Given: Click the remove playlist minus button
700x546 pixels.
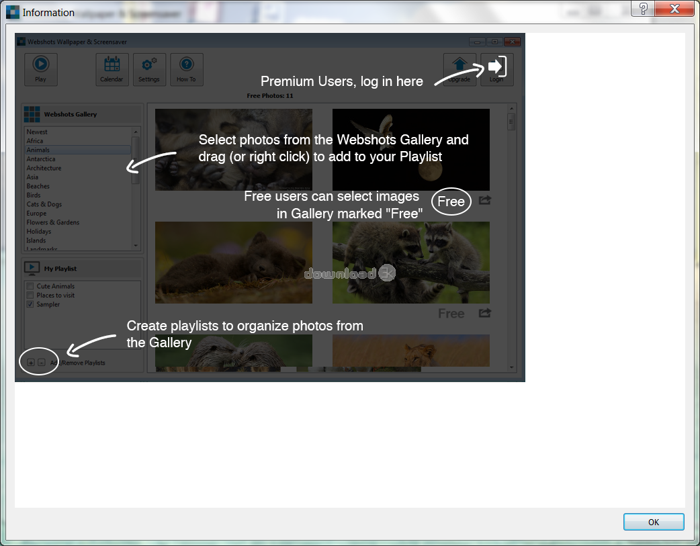Looking at the screenshot, I should click(x=41, y=363).
